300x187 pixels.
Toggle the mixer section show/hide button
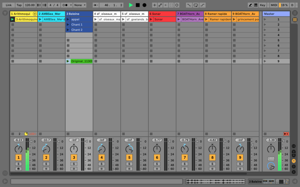click(x=294, y=161)
